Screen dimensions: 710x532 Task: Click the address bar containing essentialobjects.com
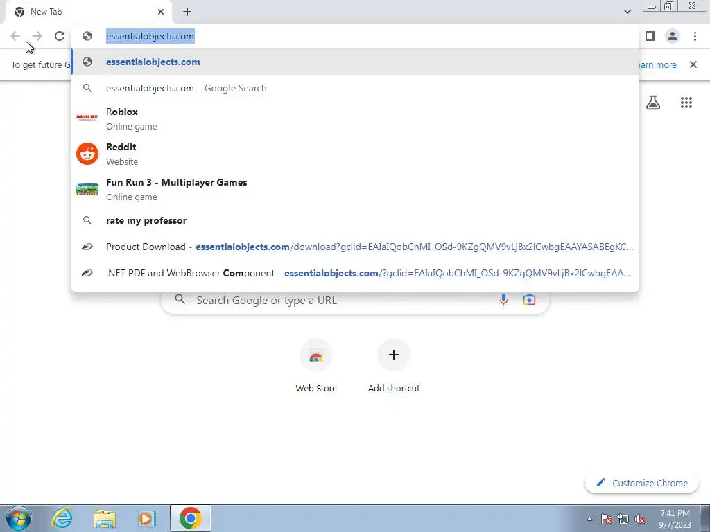tap(355, 36)
